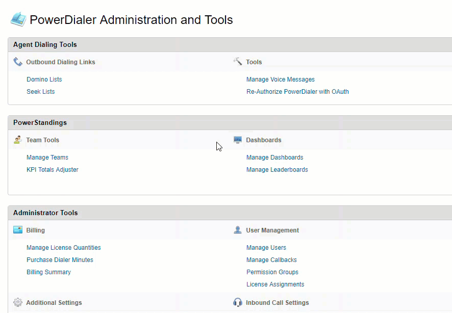
Task: Select the Inbound Call Settings headset icon
Action: [237, 302]
